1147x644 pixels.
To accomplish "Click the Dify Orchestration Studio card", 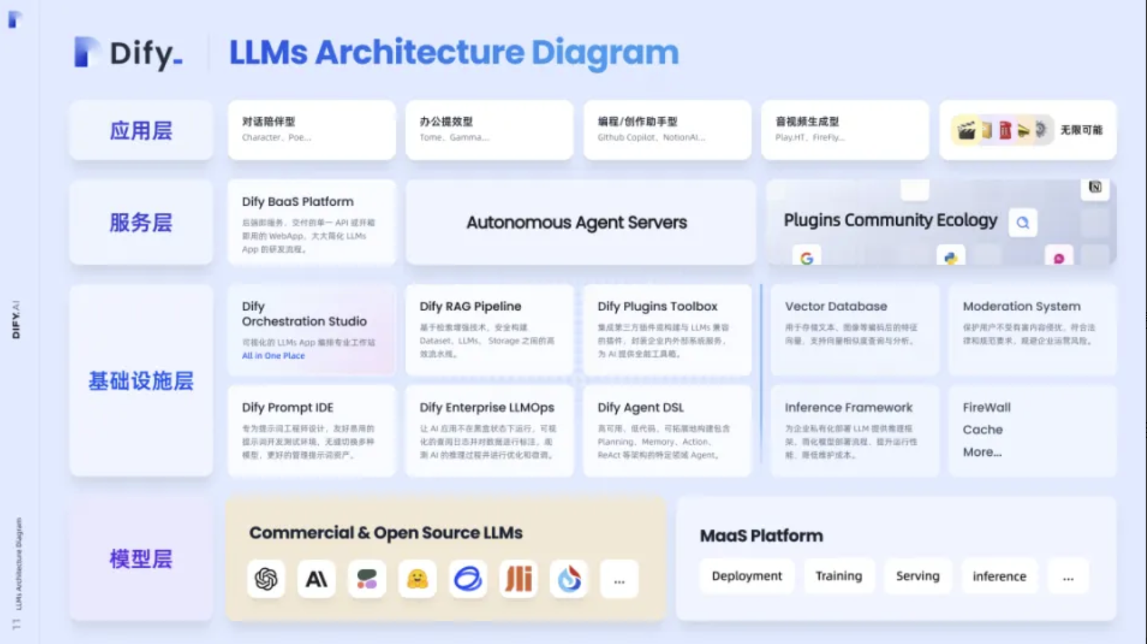I will pos(312,330).
